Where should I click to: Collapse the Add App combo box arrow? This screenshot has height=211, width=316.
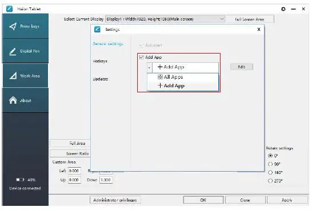tap(149, 67)
